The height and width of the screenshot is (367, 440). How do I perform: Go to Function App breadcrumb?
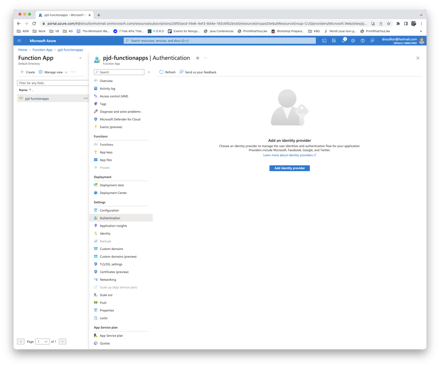pyautogui.click(x=42, y=50)
